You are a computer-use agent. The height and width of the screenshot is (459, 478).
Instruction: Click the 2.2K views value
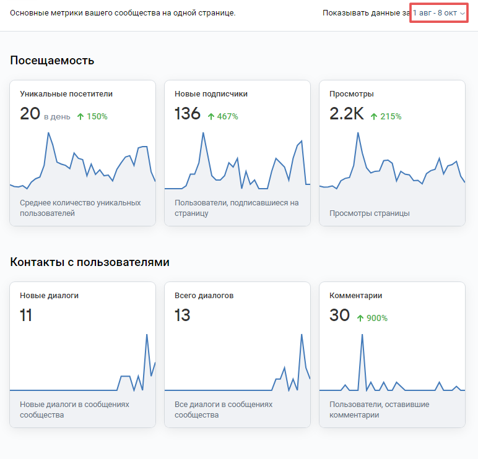point(347,114)
